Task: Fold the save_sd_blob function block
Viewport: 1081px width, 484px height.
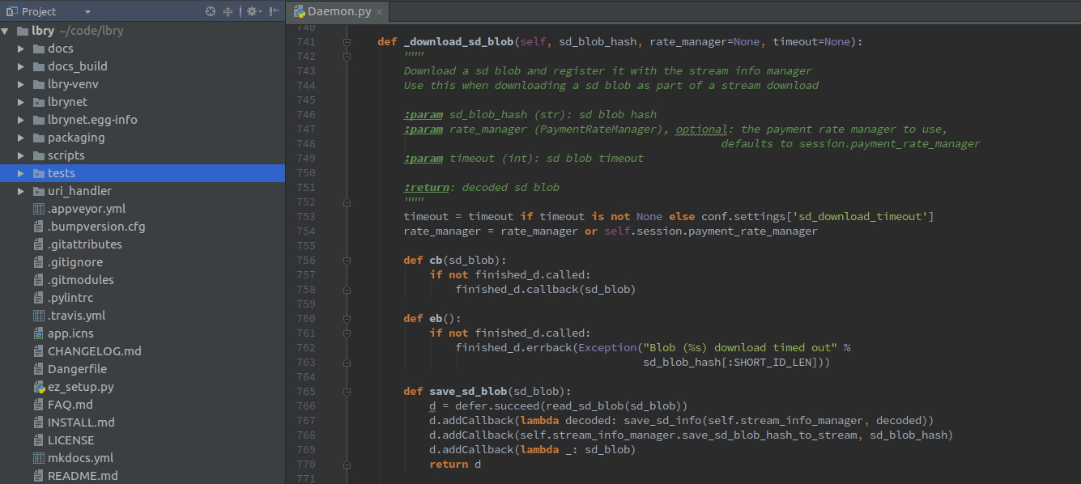Action: (x=347, y=392)
